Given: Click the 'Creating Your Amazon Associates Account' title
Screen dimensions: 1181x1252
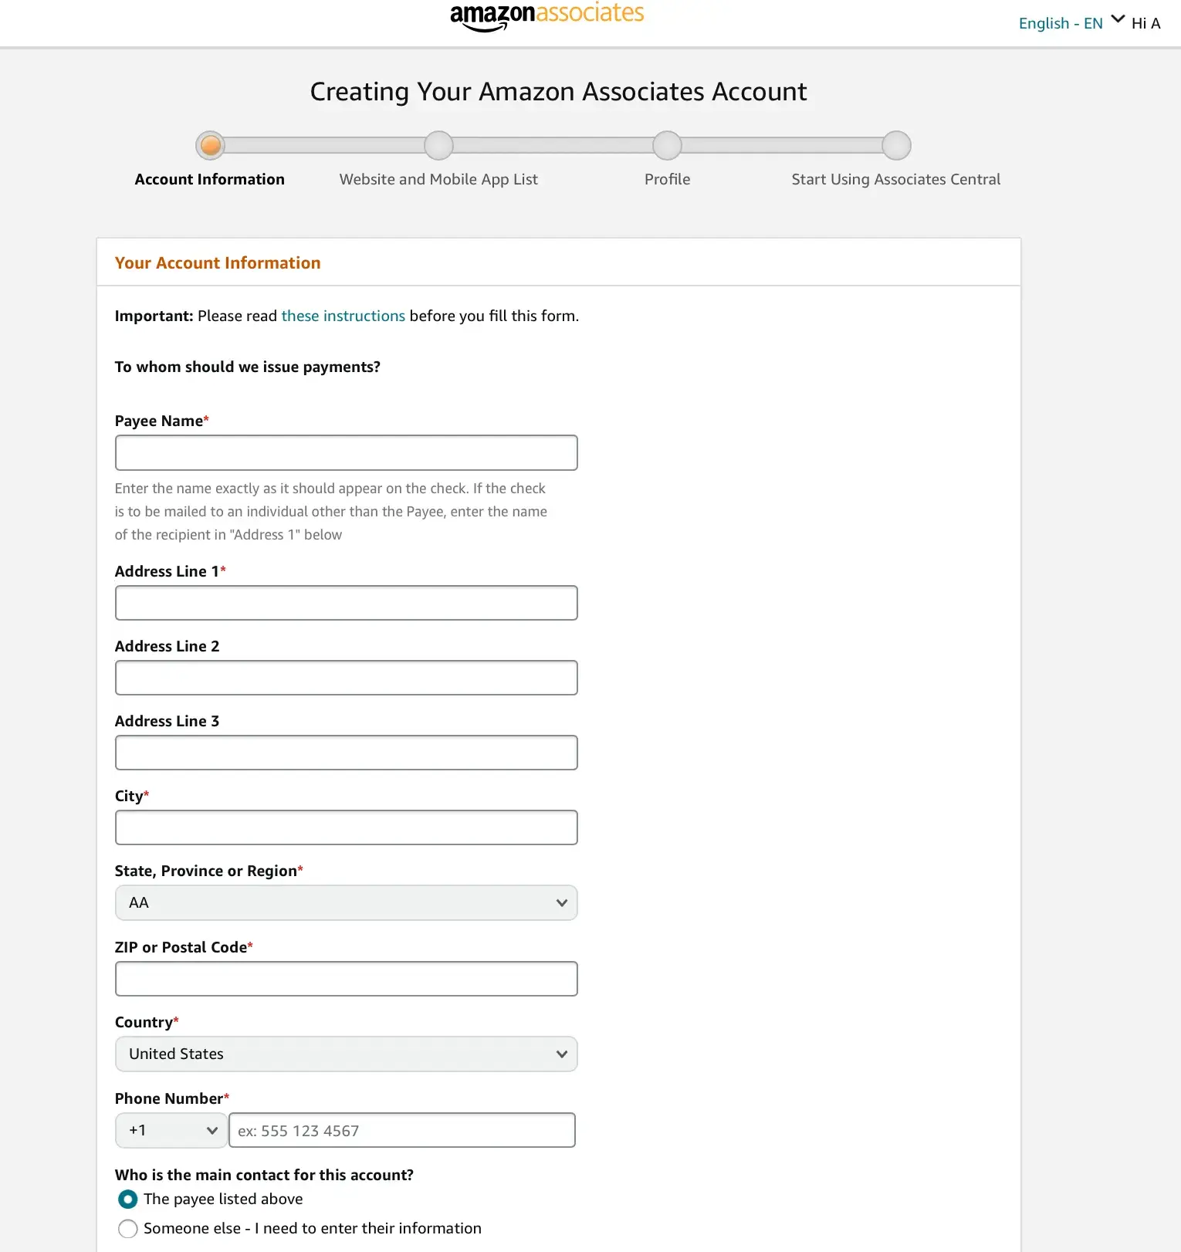Looking at the screenshot, I should coord(559,92).
